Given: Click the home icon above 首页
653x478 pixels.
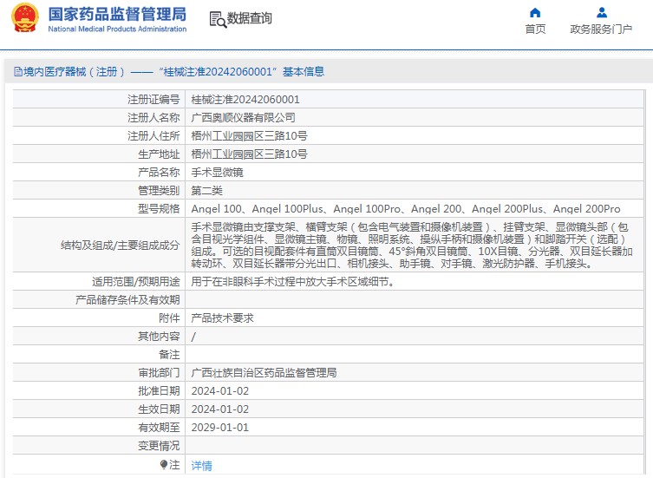Looking at the screenshot, I should [x=535, y=13].
